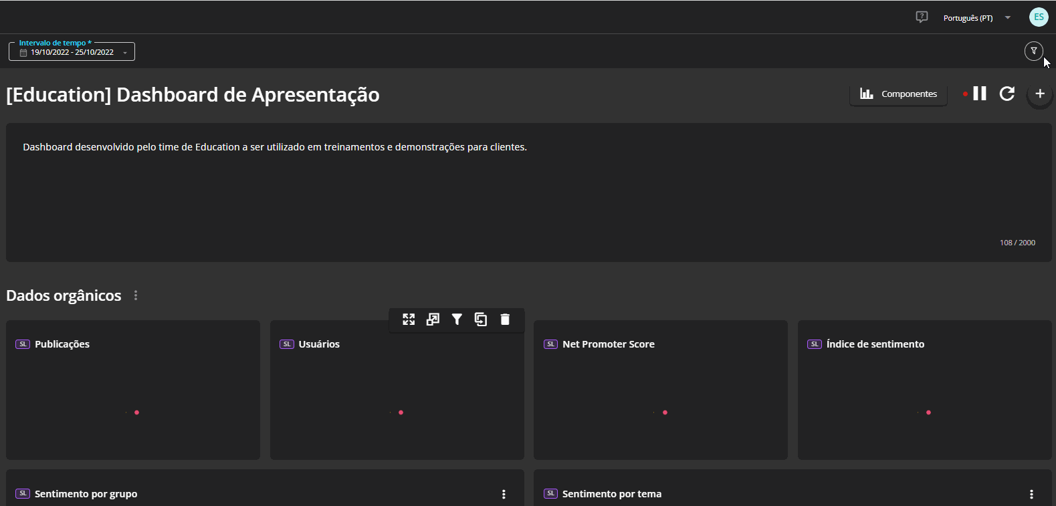Open Sentimento por tema widget menu
1056x506 pixels.
pyautogui.click(x=1031, y=495)
